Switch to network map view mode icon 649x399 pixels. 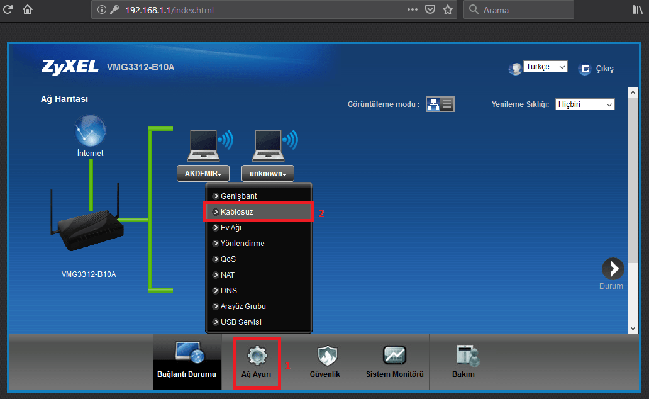tap(433, 104)
